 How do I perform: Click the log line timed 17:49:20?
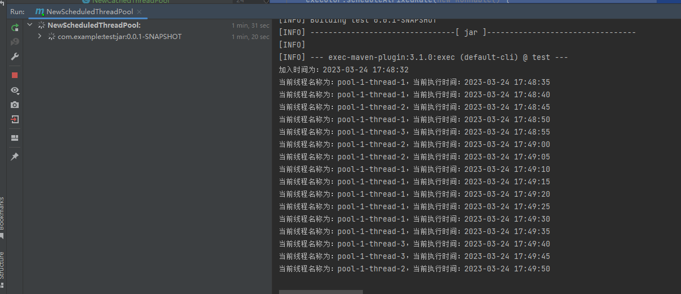(414, 194)
